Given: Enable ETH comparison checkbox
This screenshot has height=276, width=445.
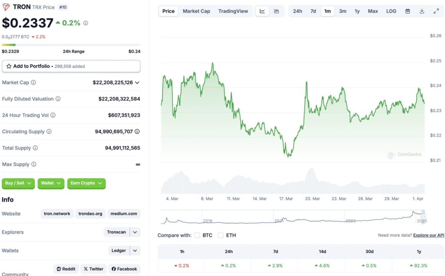Looking at the screenshot, I should pyautogui.click(x=221, y=235).
